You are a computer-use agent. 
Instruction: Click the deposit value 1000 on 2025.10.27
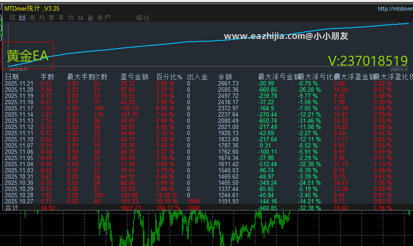[193, 202]
